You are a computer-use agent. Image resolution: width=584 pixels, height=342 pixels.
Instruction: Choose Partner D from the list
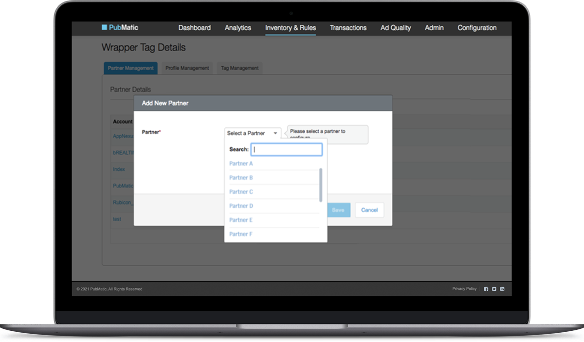click(x=241, y=206)
